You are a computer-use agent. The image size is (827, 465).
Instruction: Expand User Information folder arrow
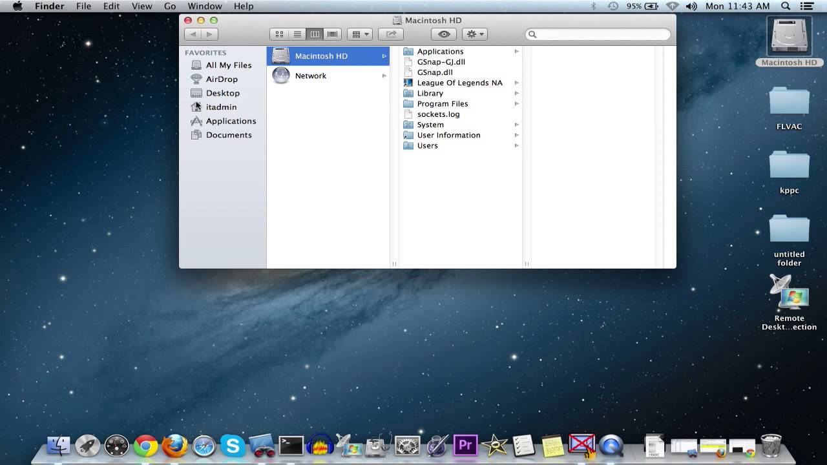click(517, 135)
